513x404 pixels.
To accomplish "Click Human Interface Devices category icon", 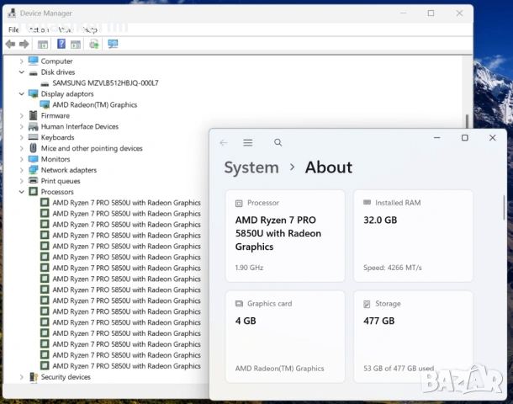I will click(33, 126).
